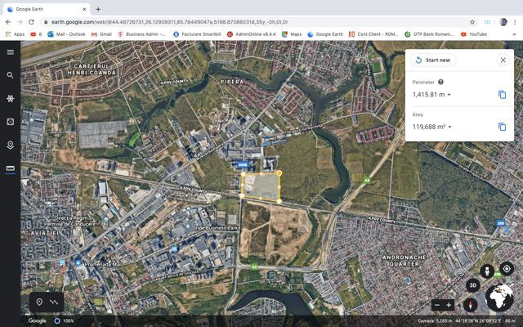Screen dimensions: 523x327
Task: Launch Voyager ship's wheel icon
Action: click(10, 98)
